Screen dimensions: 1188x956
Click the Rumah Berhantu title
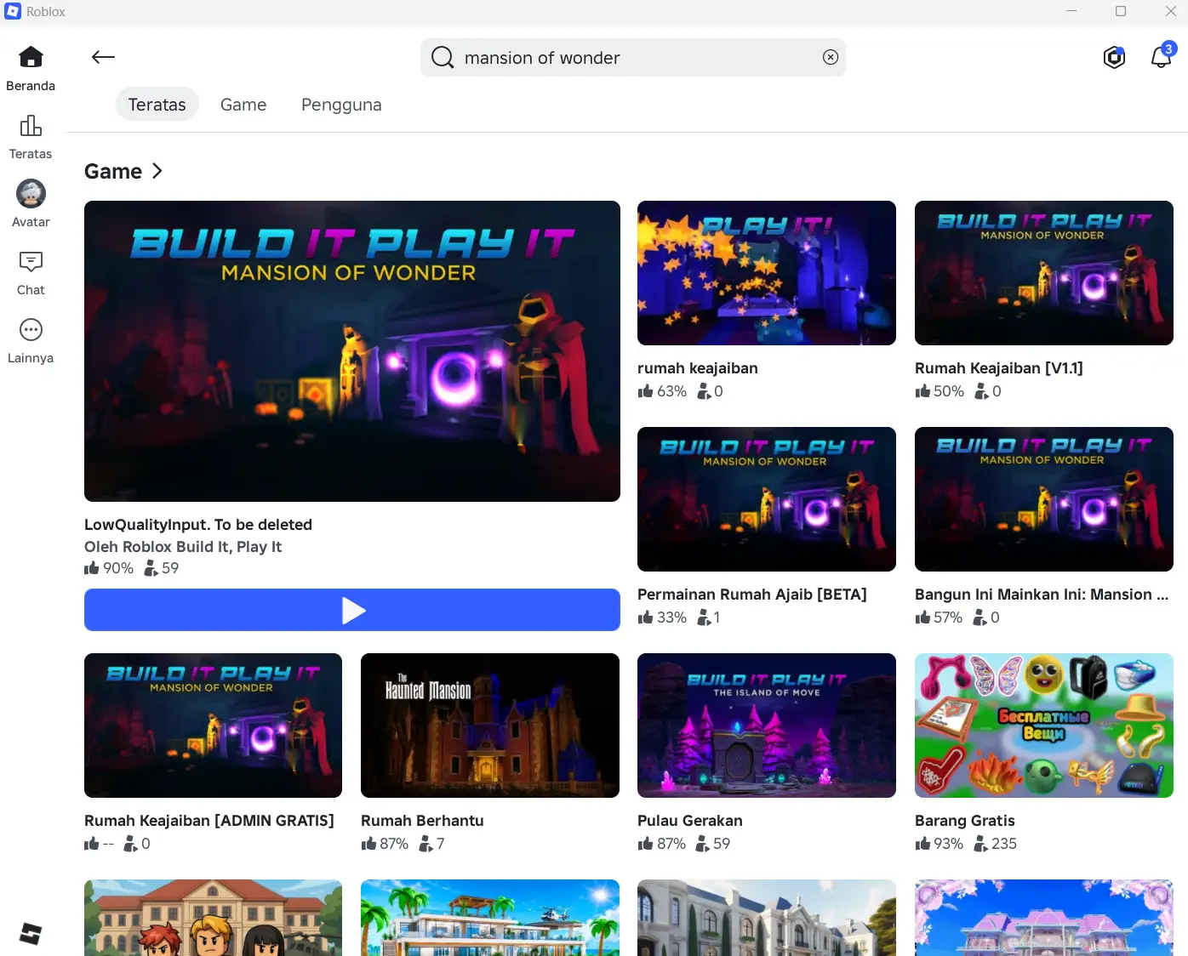[x=422, y=821]
